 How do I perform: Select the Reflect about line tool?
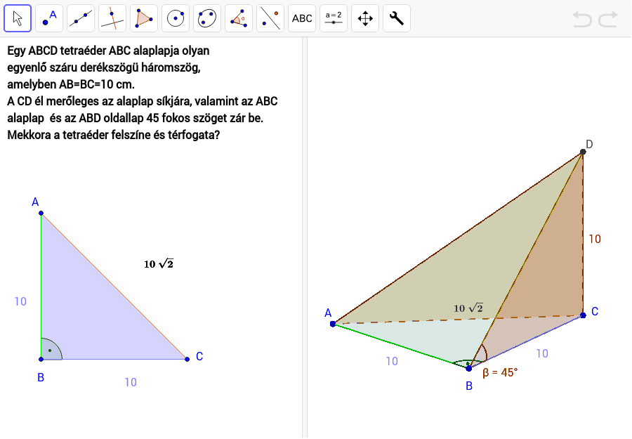(270, 18)
